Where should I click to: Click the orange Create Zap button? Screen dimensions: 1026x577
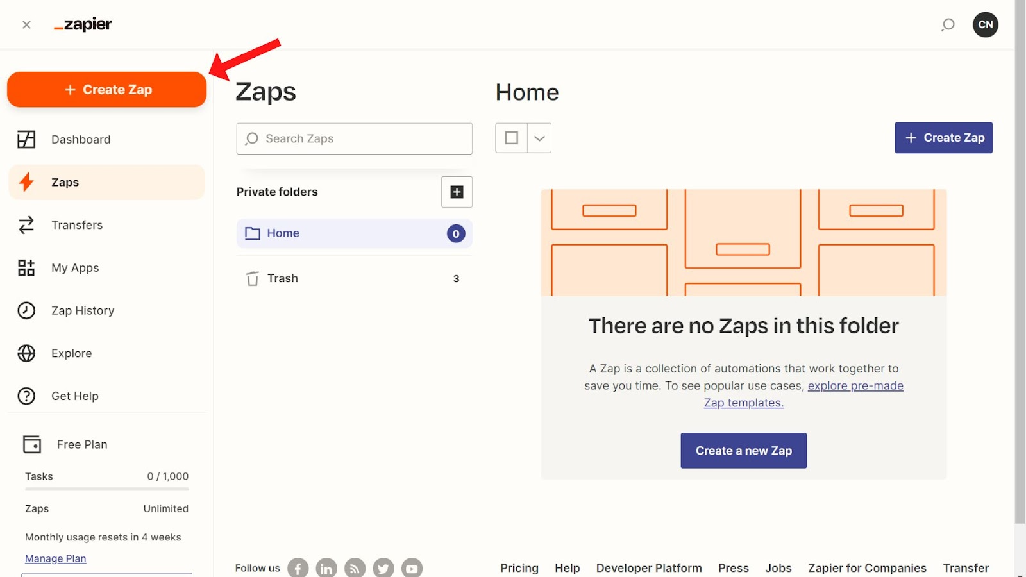[x=106, y=90]
